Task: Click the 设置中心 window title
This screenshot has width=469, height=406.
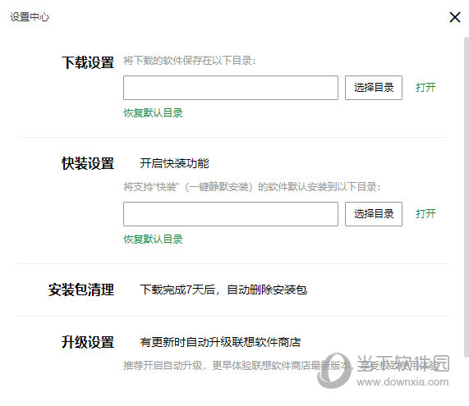Action: coord(30,17)
